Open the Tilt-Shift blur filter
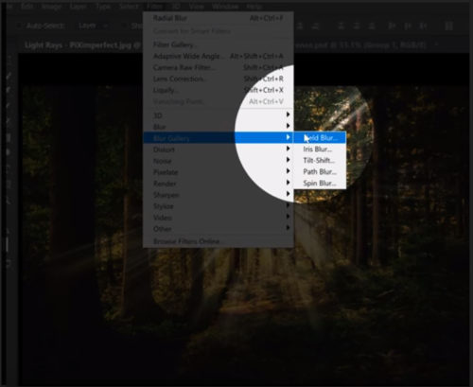Screen dimensions: 473x387 coord(320,160)
